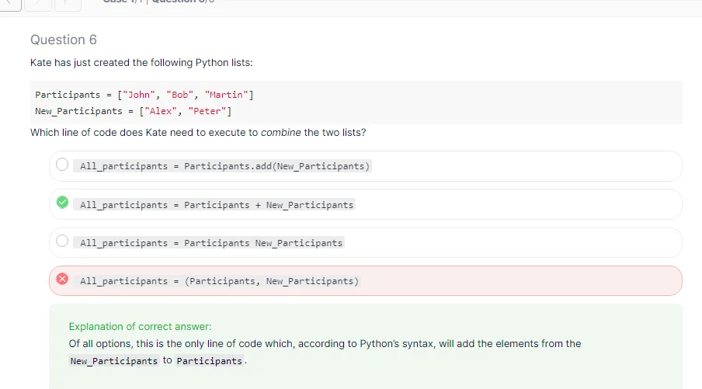Screen dimensions: 702x389
Task: Click the green checkmark on correct answer
Action: [x=62, y=203]
